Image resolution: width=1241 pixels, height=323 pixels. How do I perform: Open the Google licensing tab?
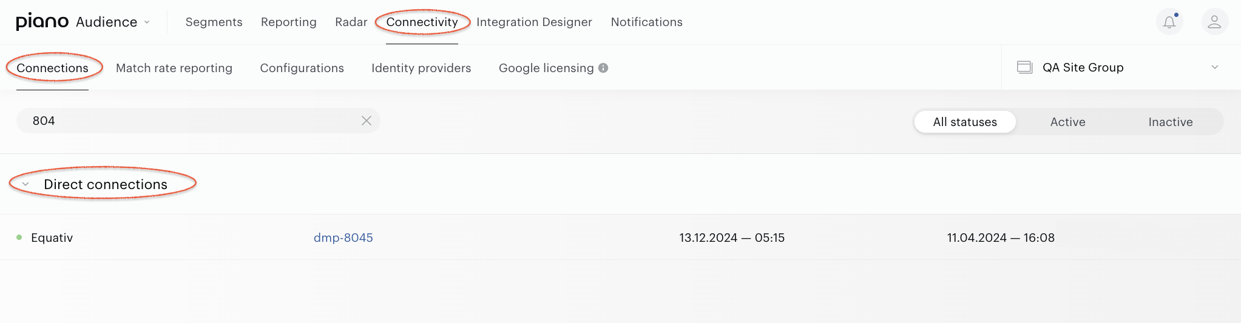546,68
